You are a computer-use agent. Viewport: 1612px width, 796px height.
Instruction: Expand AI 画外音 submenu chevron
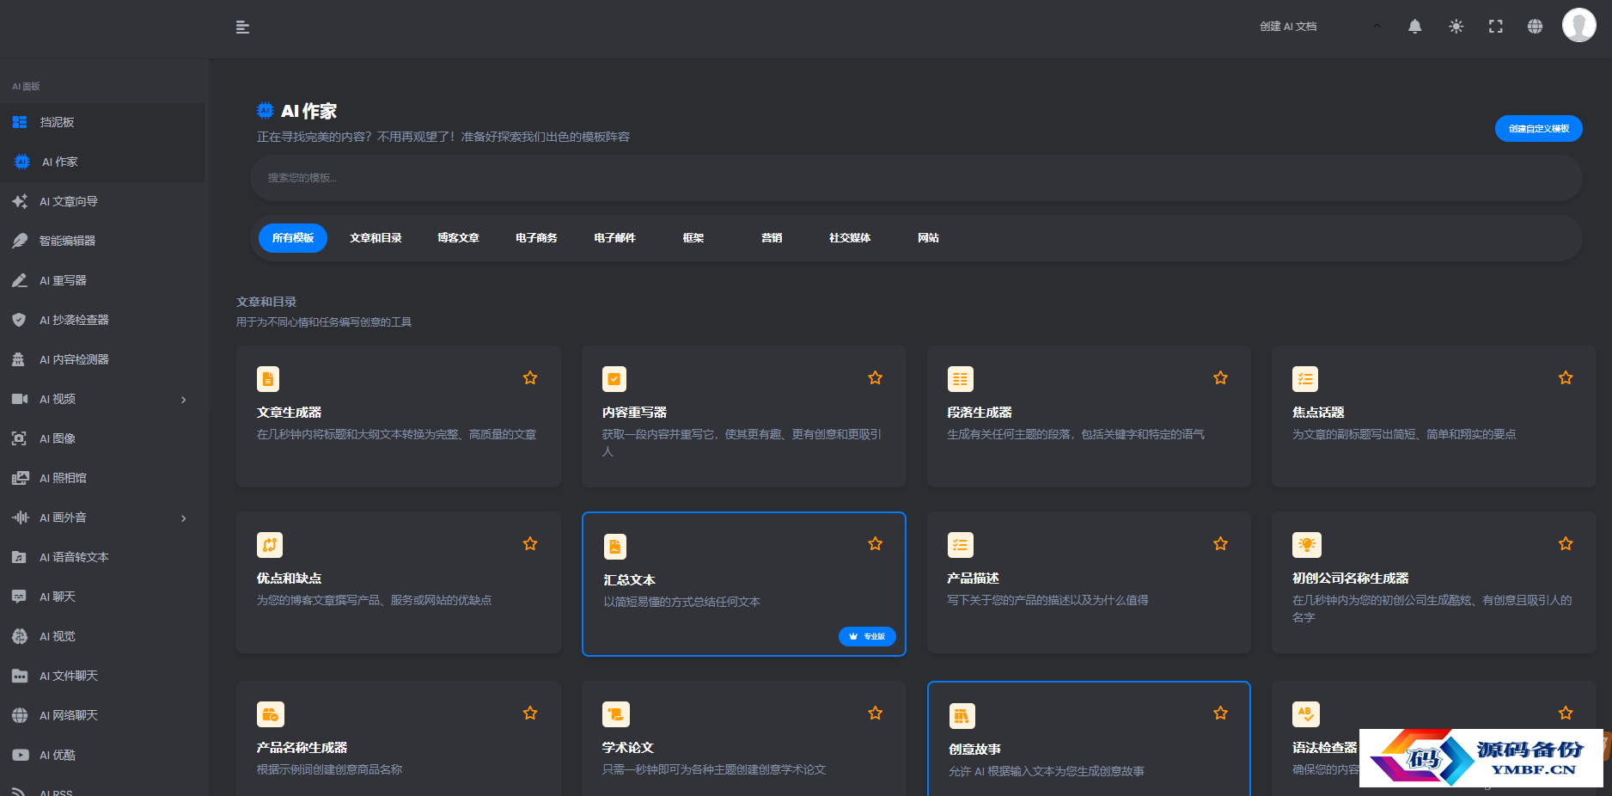click(183, 518)
